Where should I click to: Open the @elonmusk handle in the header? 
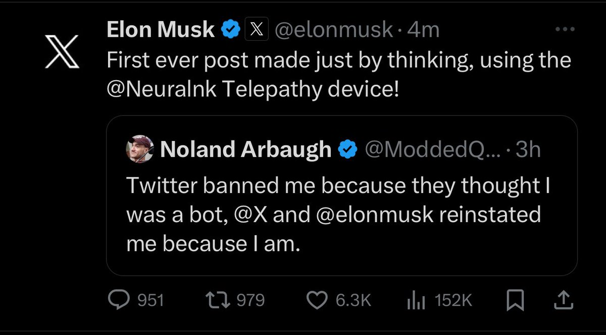[333, 31]
